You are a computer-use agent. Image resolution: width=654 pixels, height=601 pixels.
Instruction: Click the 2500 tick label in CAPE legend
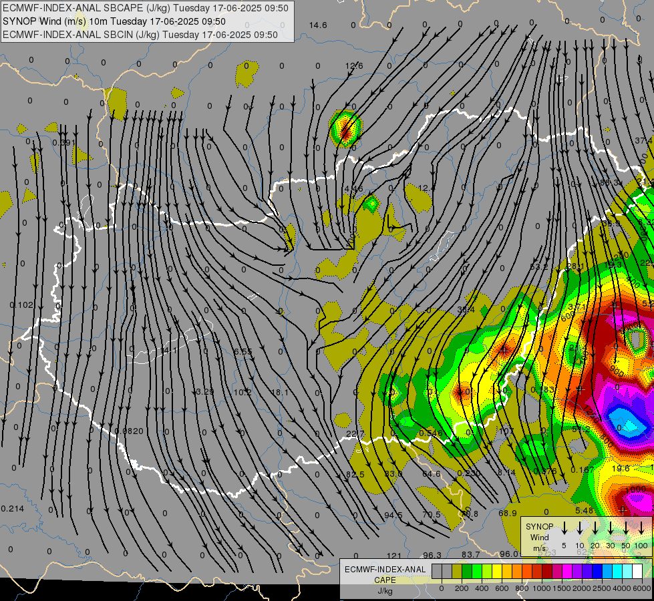click(603, 588)
